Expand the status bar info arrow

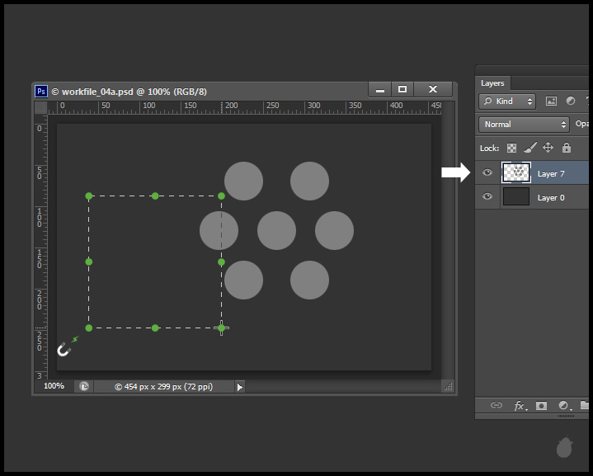[240, 386]
